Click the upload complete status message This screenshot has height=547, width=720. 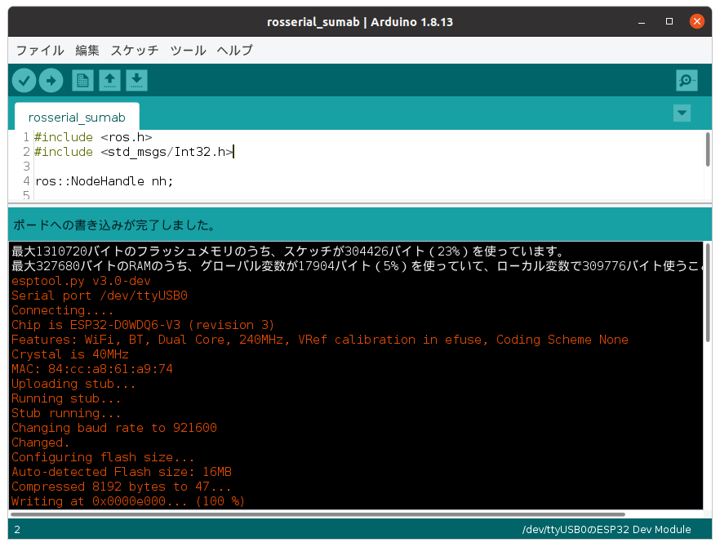tap(114, 225)
